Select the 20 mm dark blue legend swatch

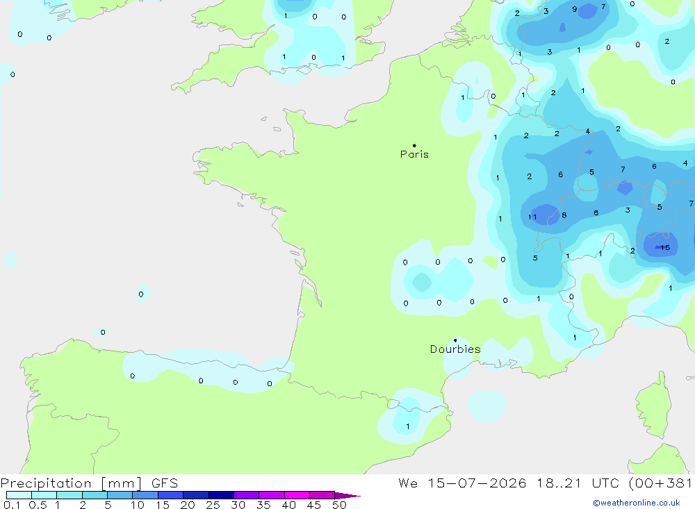pos(195,495)
